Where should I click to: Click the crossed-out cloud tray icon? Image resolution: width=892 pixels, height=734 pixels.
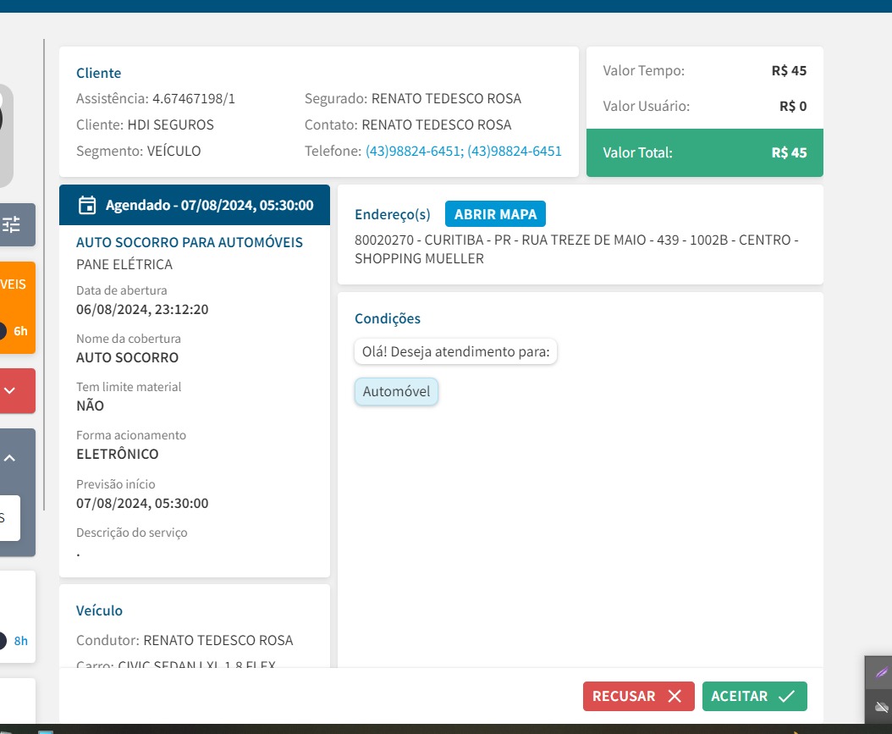[881, 707]
